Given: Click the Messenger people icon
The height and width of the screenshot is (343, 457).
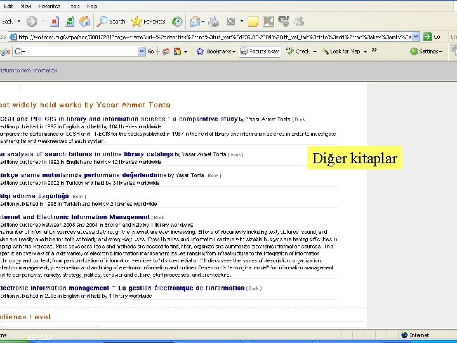Looking at the screenshot, I should 299,22.
